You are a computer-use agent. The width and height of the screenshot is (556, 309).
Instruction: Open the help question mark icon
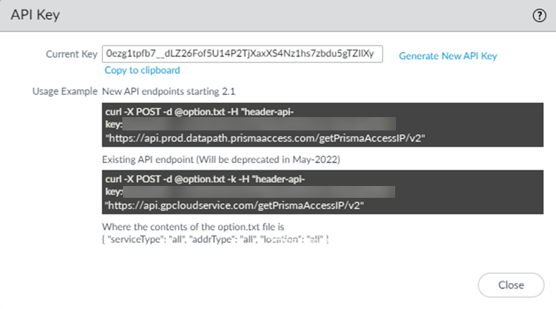pos(539,15)
